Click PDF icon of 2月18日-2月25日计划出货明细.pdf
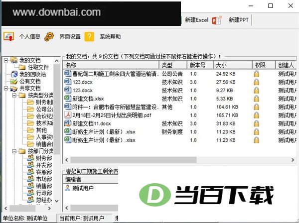 [x=68, y=115]
